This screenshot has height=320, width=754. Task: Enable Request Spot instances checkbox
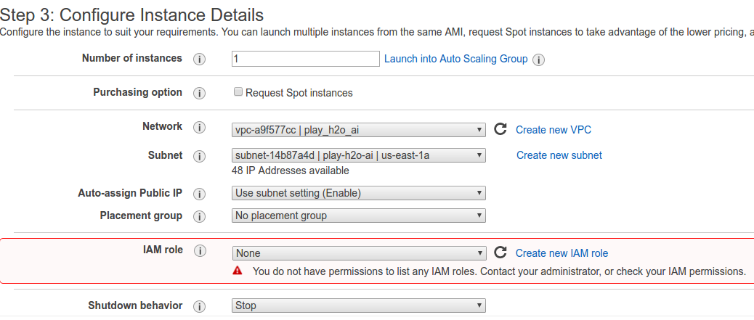pos(238,92)
